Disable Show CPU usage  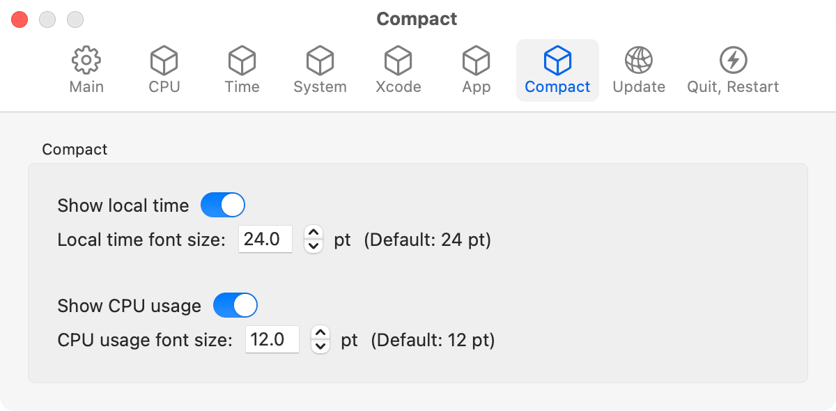[235, 305]
